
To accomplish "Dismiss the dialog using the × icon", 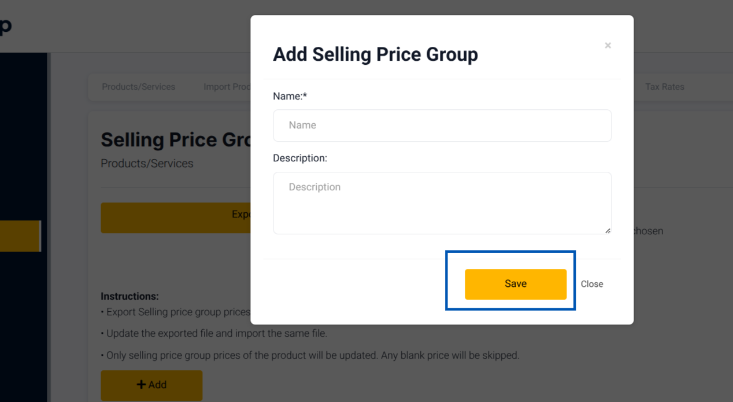I will [608, 46].
